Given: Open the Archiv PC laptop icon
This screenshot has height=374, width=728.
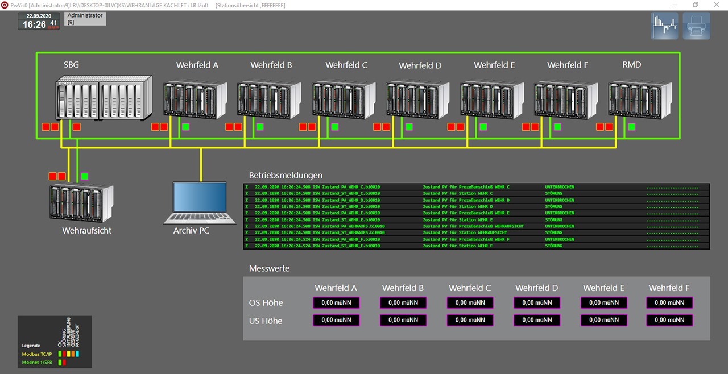Looking at the screenshot, I should pos(200,202).
